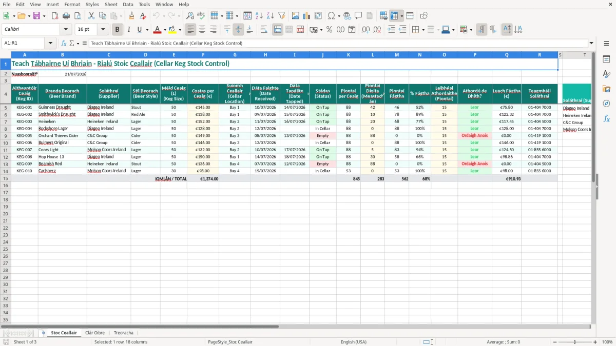Open the font color dropdown arrow

pos(165,30)
